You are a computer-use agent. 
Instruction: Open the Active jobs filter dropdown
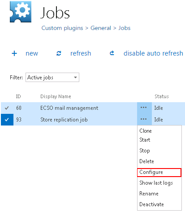click(x=52, y=78)
